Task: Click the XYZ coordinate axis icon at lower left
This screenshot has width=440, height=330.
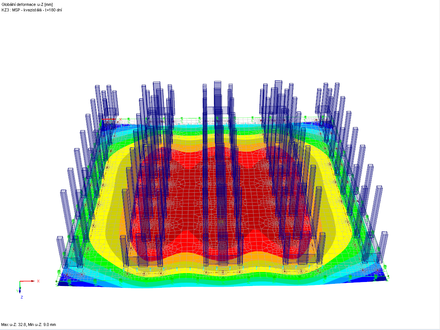Action: tap(28, 289)
